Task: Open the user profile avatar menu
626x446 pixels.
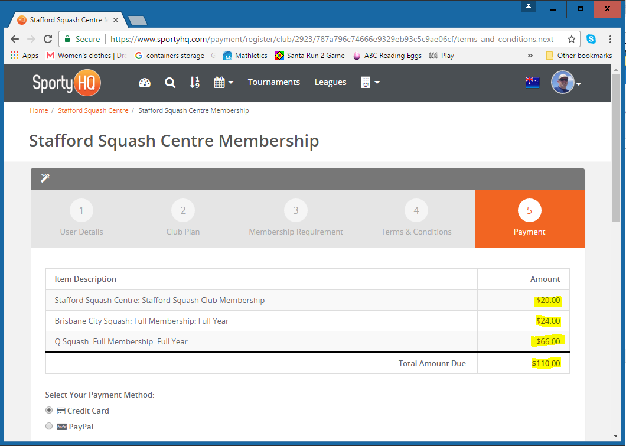Action: [566, 83]
